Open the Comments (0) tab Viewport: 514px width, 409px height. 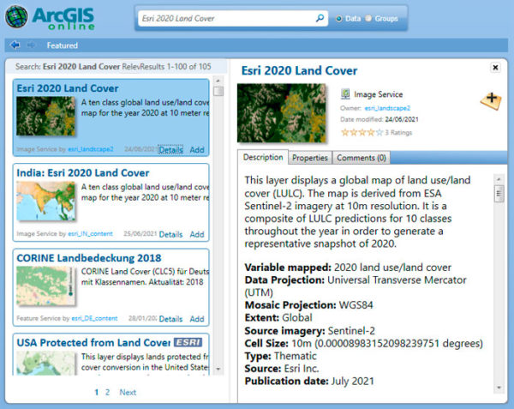click(x=362, y=158)
